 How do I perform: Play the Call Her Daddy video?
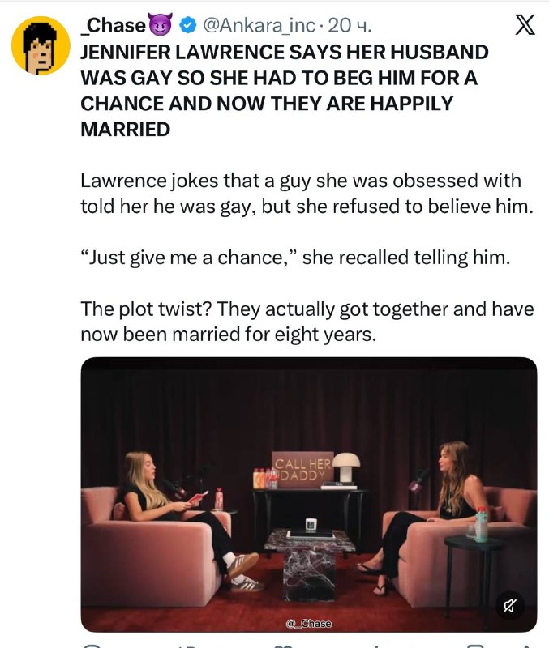coord(309,495)
